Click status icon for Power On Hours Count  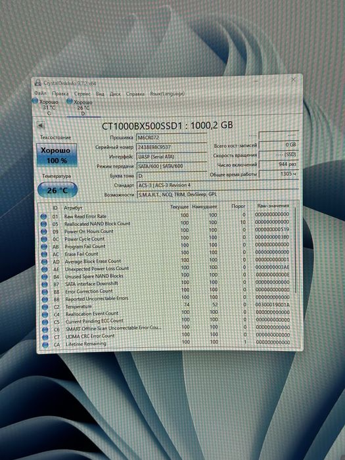tap(44, 231)
